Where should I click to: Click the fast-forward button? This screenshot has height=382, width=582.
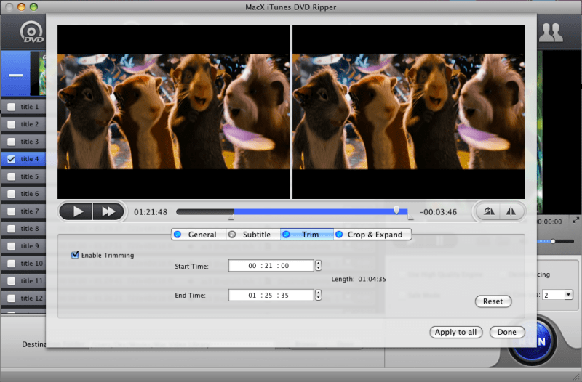(108, 212)
